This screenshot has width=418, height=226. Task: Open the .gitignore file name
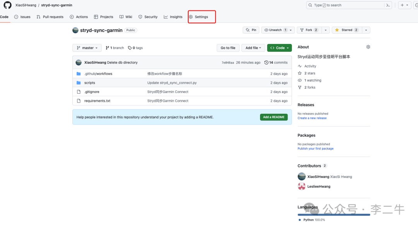coord(92,92)
